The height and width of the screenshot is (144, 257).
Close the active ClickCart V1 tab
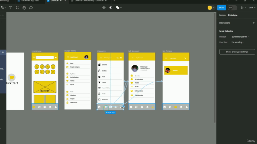(65, 1)
